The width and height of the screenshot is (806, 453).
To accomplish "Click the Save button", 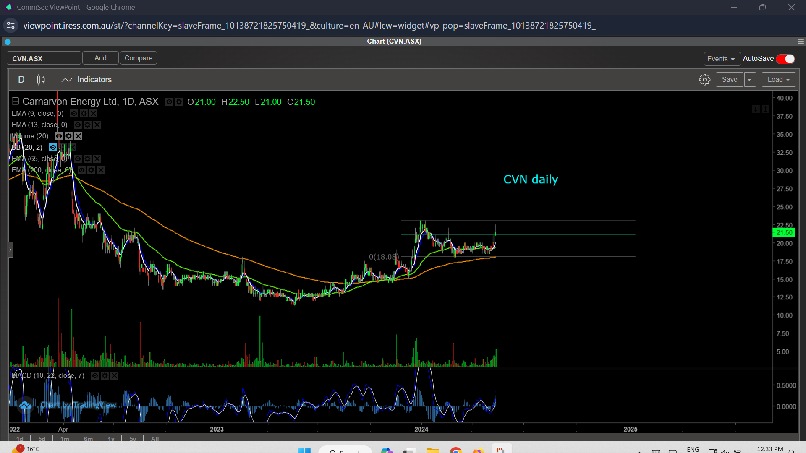I will 730,80.
